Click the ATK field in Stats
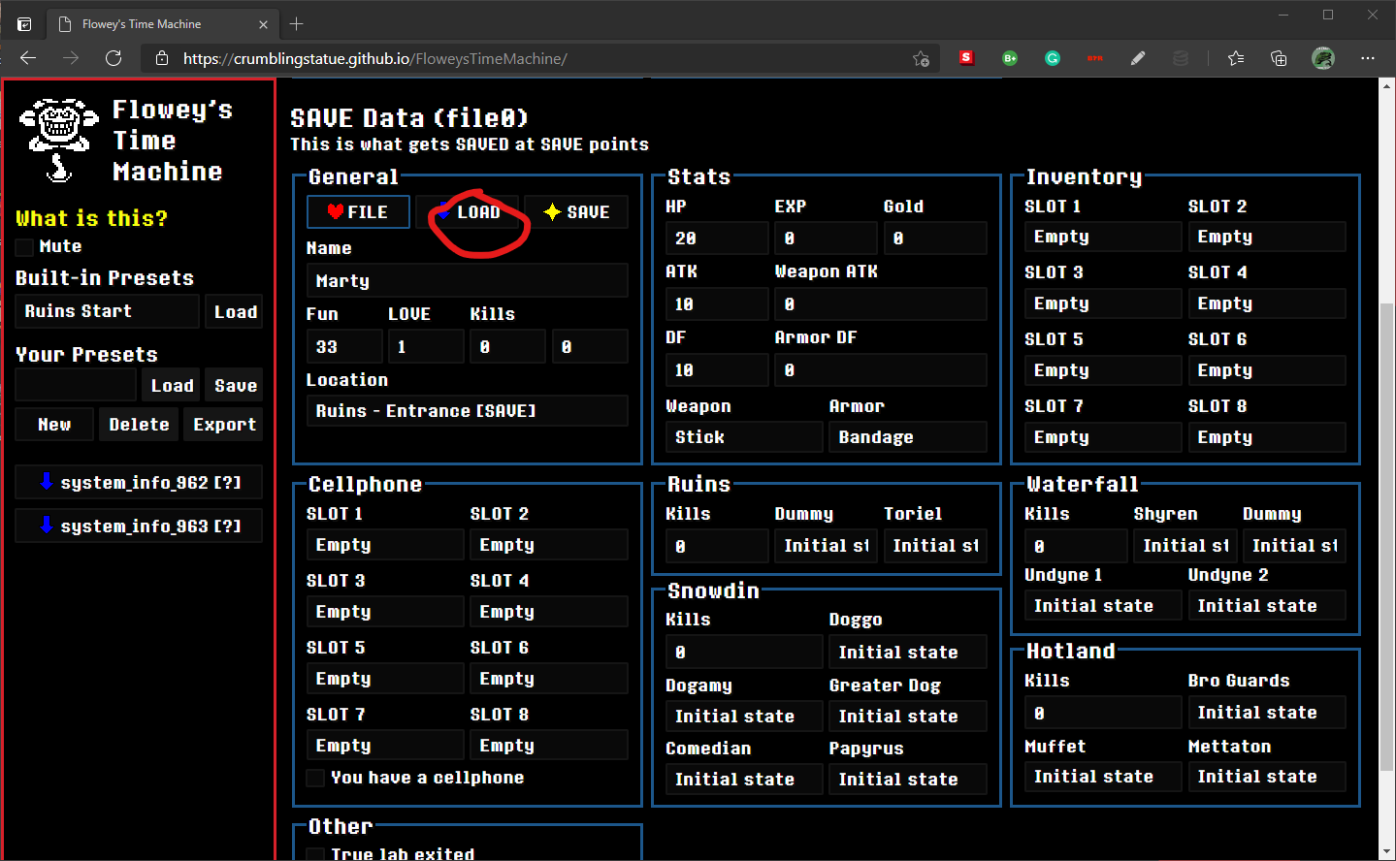Image resolution: width=1396 pixels, height=861 pixels. point(717,304)
